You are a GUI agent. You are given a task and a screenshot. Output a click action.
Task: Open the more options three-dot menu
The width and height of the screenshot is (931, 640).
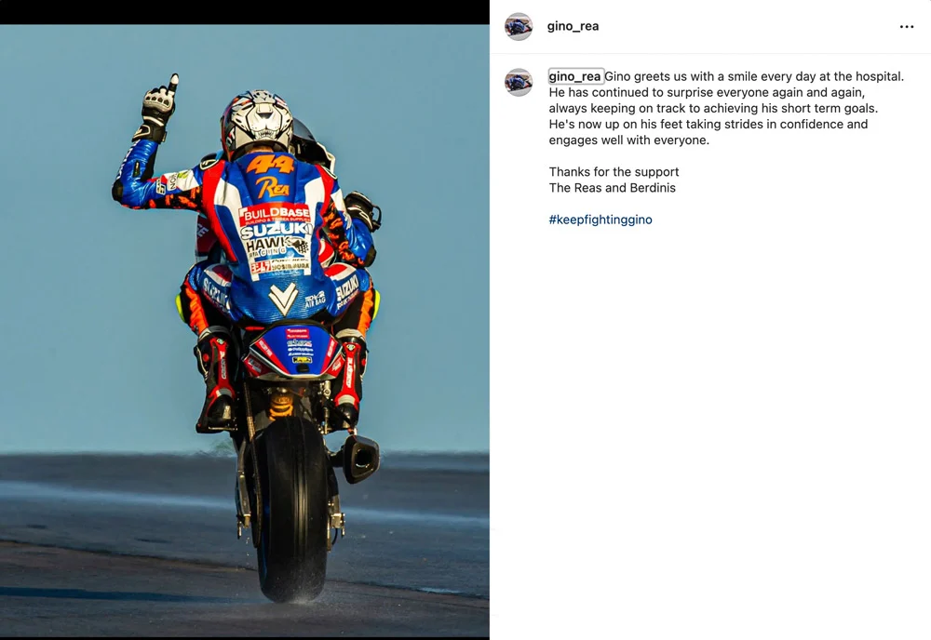[x=906, y=27]
